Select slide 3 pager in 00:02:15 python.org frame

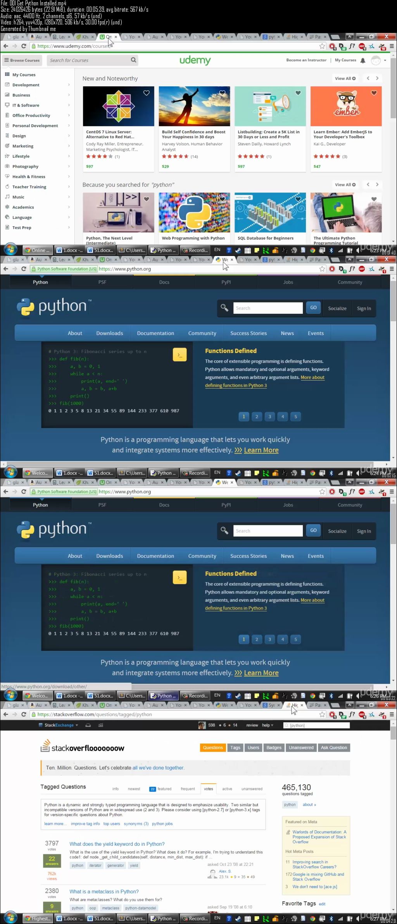coord(269,416)
